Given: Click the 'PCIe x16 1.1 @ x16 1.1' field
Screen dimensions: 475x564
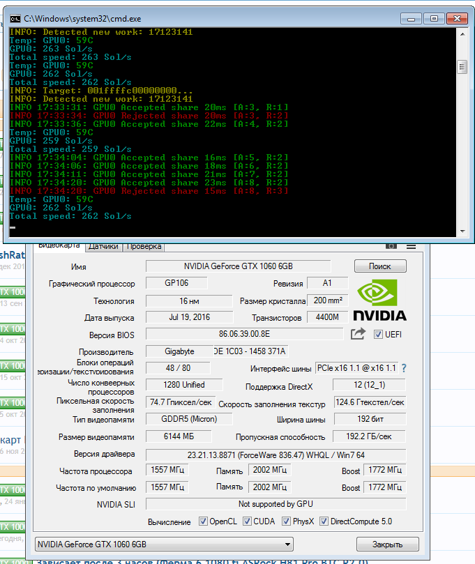Looking at the screenshot, I should tap(356, 368).
